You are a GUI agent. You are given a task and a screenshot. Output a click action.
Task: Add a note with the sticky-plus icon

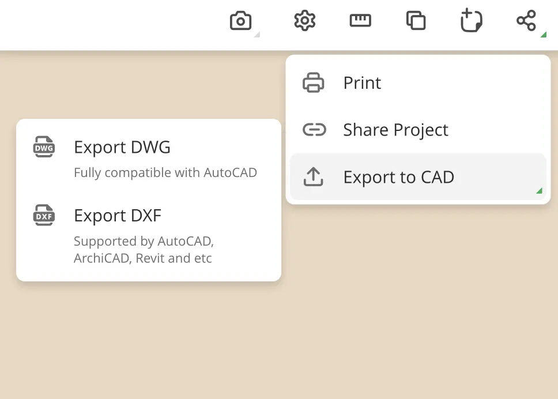tap(471, 21)
